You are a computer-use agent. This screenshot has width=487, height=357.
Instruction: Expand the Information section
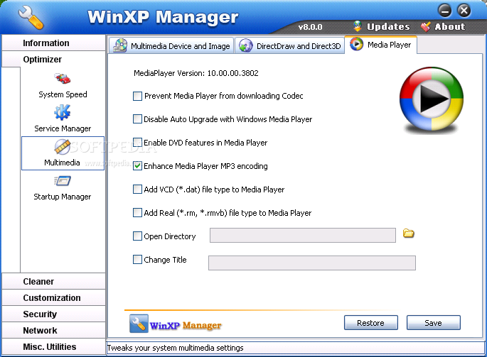(53, 43)
